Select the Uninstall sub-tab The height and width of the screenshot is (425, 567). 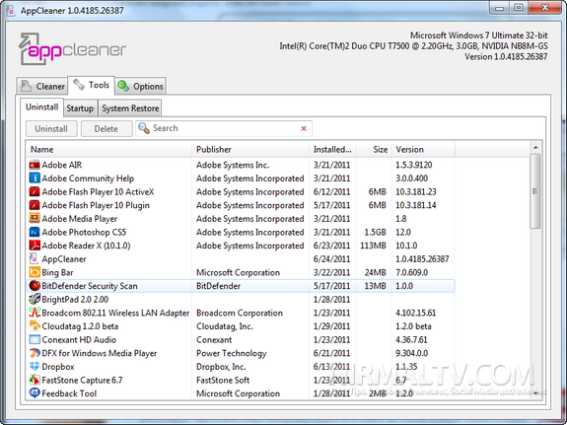(x=42, y=107)
